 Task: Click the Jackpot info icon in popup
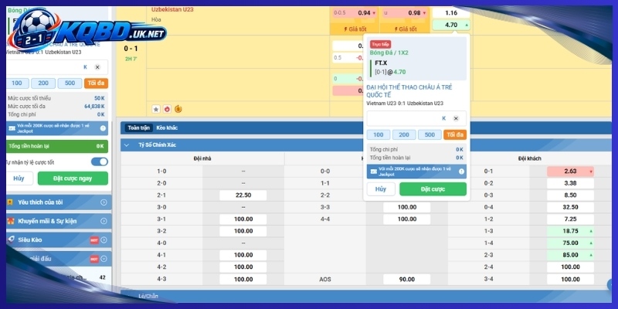[461, 171]
